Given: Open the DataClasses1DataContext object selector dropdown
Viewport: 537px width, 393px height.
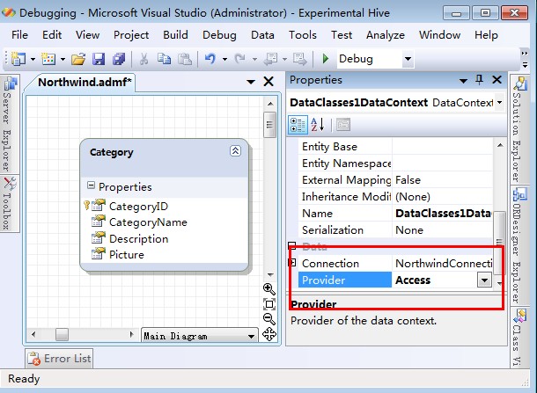Looking at the screenshot, I should tap(500, 102).
